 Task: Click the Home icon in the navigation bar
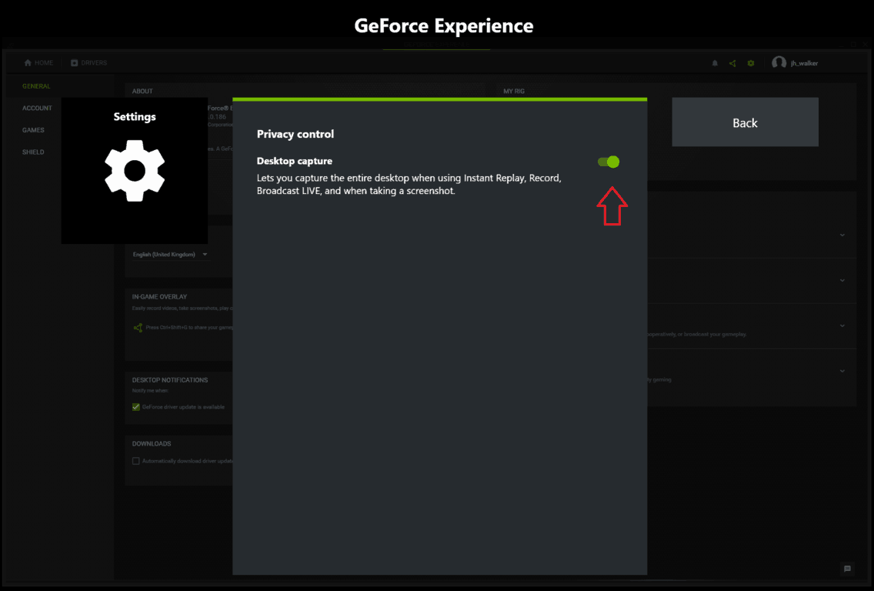pos(28,62)
